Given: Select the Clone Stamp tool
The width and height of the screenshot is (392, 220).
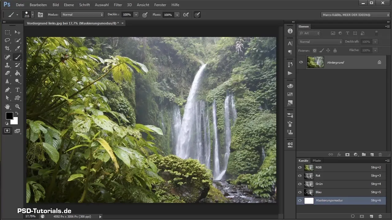Looking at the screenshot, I should coord(7,65).
